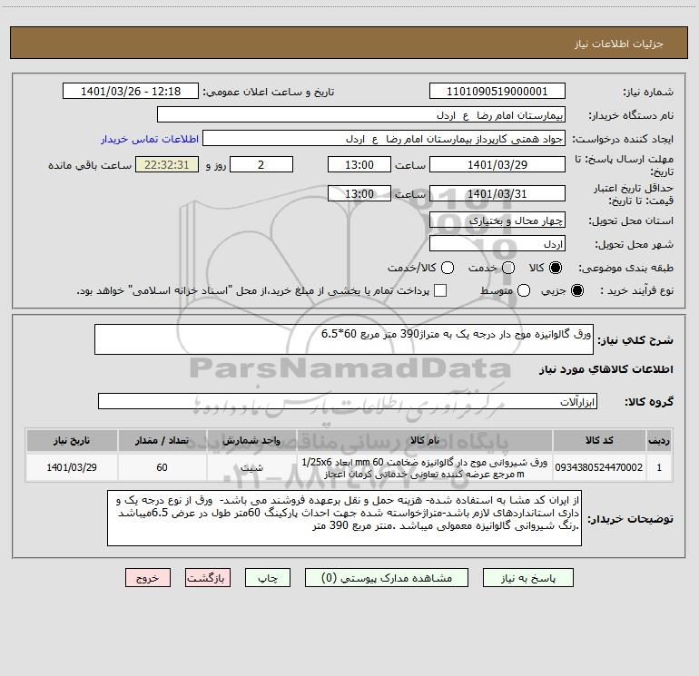Screen dimensions: 699x676
Task: Click the remaining time field 22:32:31
Action: pyautogui.click(x=167, y=164)
